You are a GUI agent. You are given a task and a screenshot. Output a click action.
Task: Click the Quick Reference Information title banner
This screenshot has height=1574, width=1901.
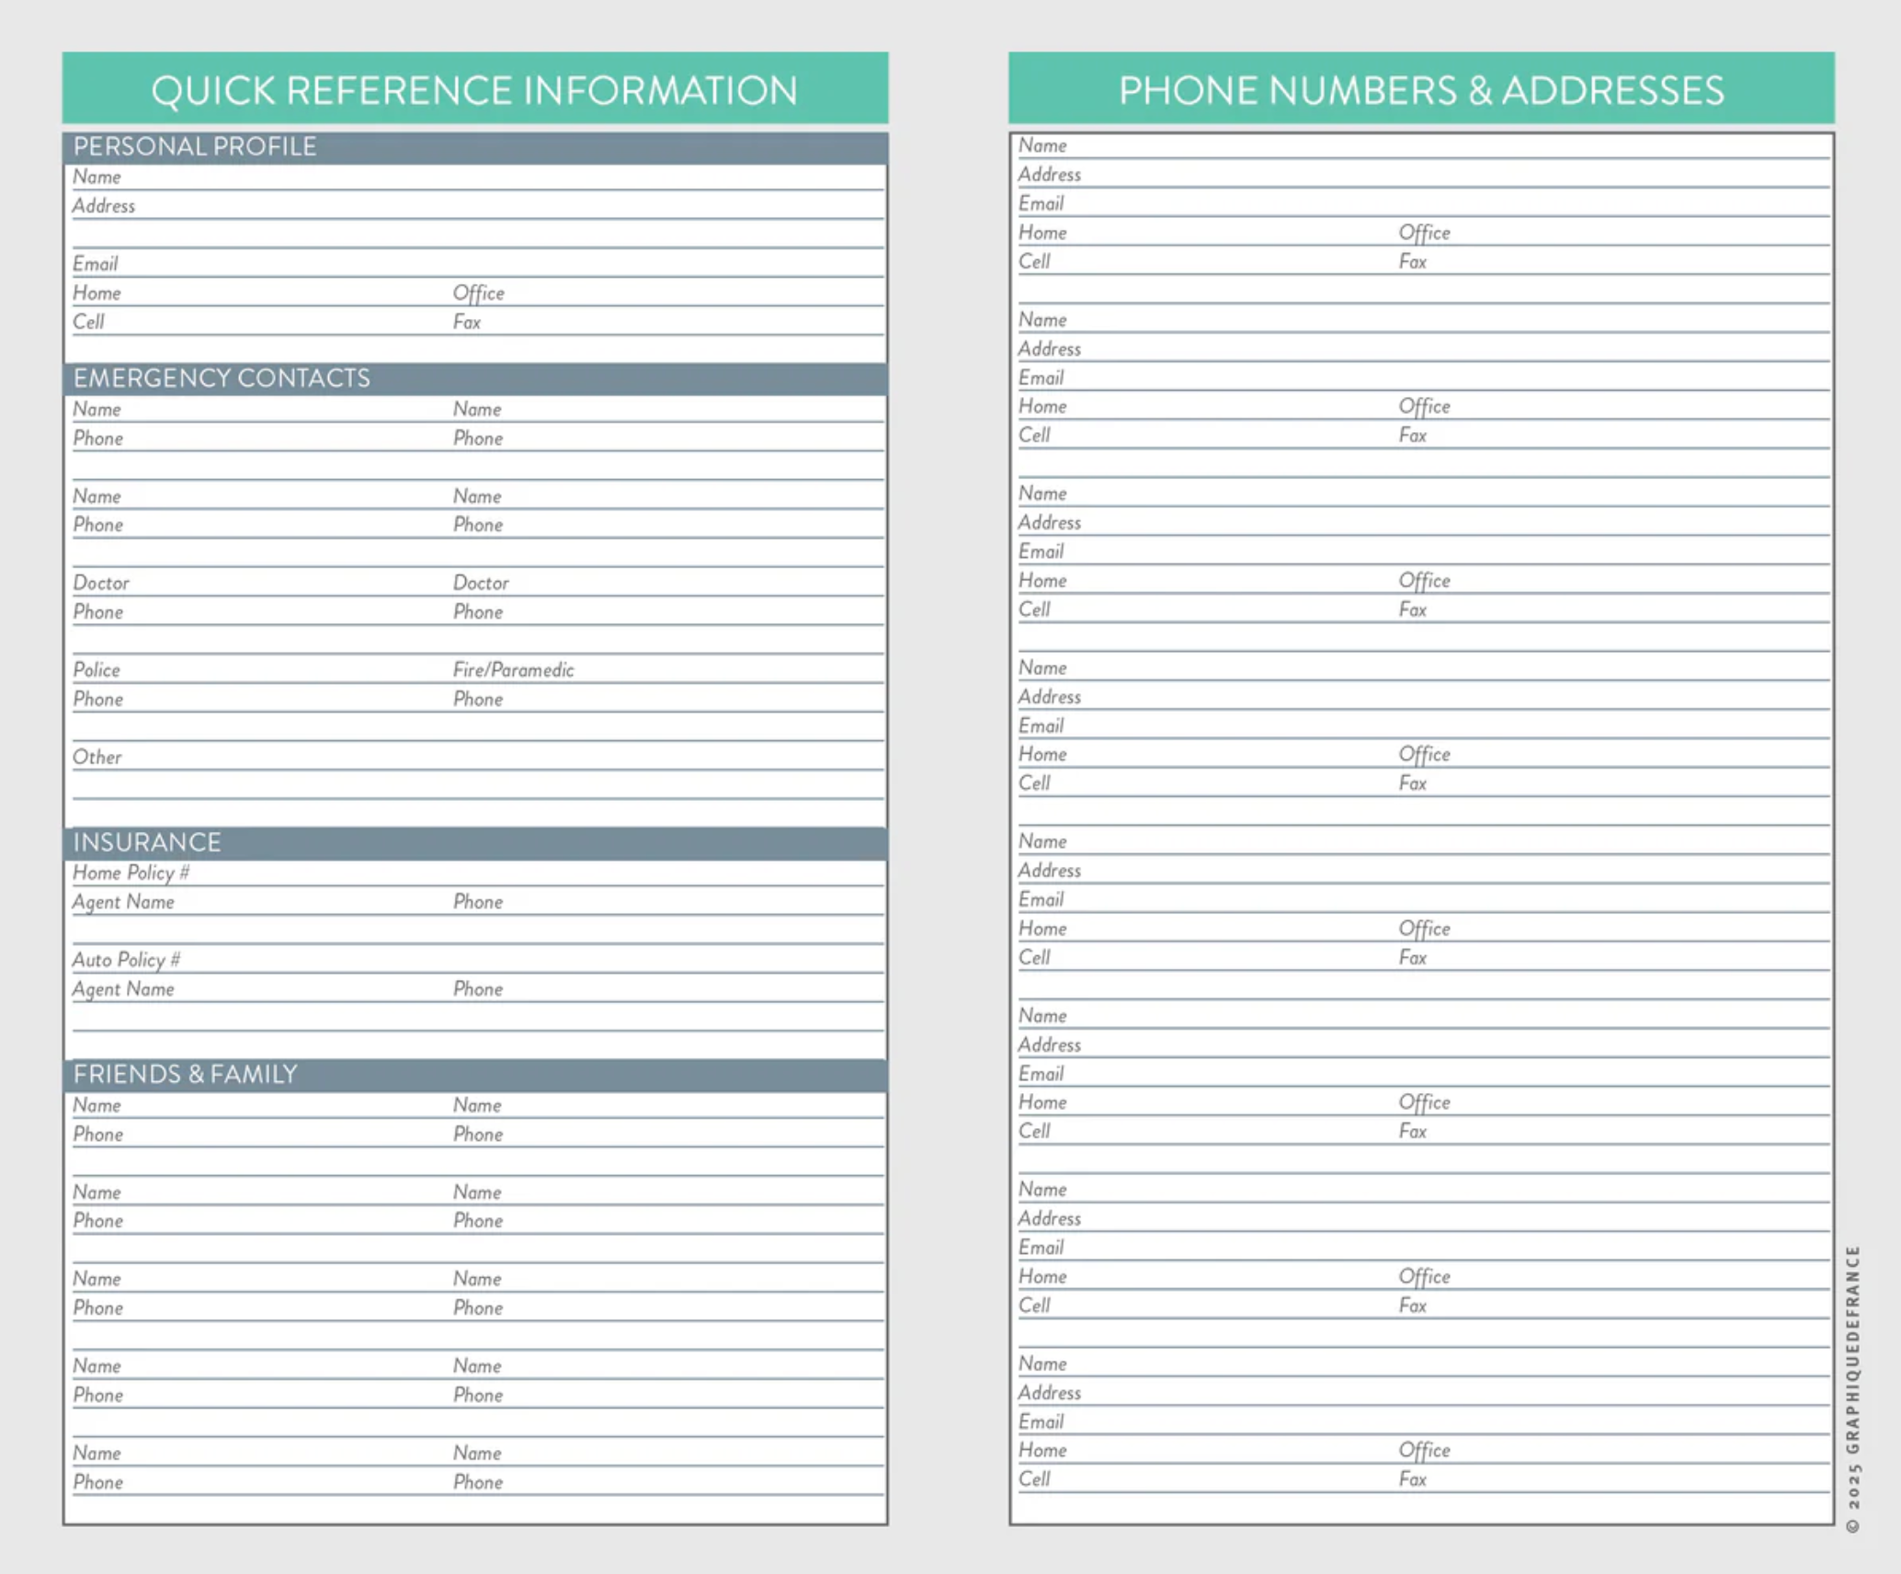(x=475, y=88)
